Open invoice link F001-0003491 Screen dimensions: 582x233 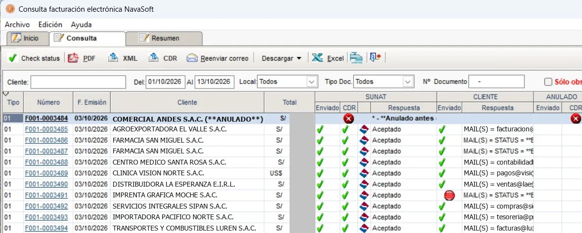tap(47, 195)
